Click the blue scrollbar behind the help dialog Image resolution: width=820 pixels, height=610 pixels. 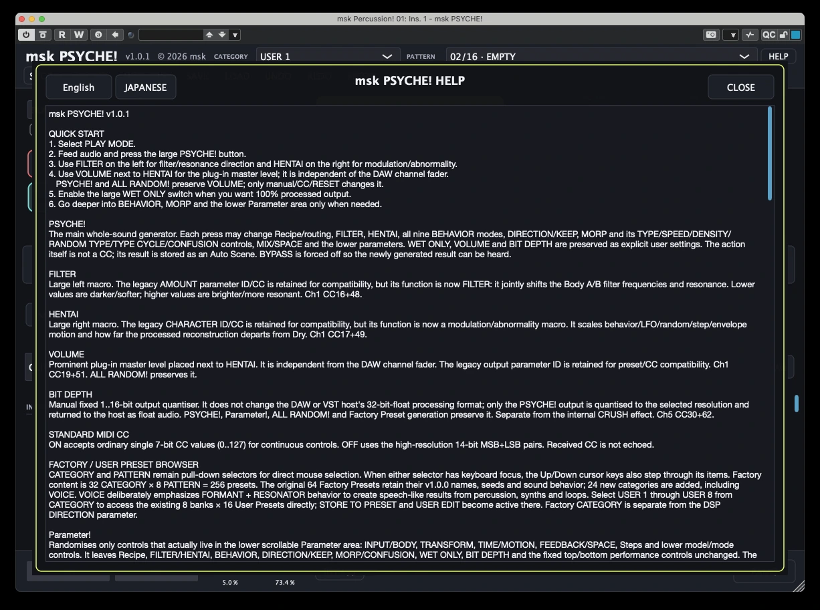[796, 404]
